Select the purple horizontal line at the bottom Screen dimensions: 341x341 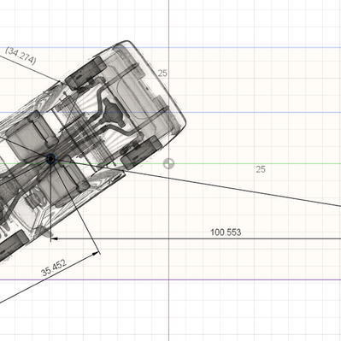tap(170, 279)
